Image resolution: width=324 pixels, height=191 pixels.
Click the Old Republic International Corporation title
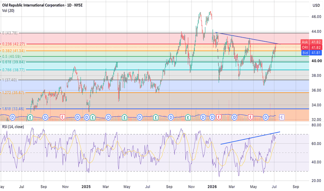click(33, 5)
